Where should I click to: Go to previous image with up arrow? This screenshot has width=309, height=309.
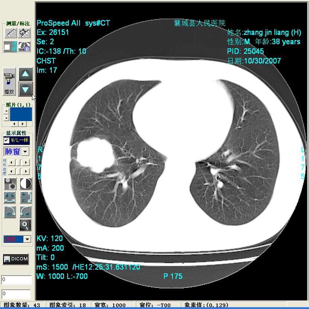[26, 74]
